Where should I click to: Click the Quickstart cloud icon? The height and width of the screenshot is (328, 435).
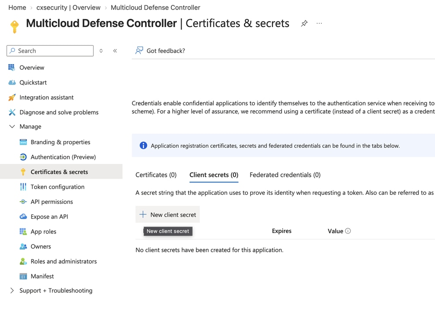(x=12, y=82)
